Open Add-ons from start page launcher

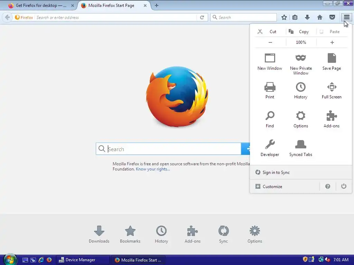coord(193,234)
